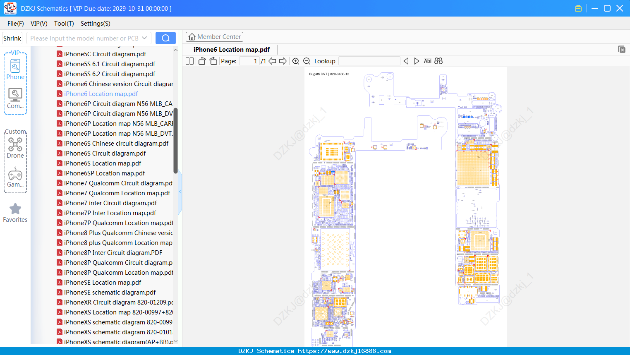This screenshot has width=630, height=355.
Task: Click the blue search button
Action: point(165,38)
